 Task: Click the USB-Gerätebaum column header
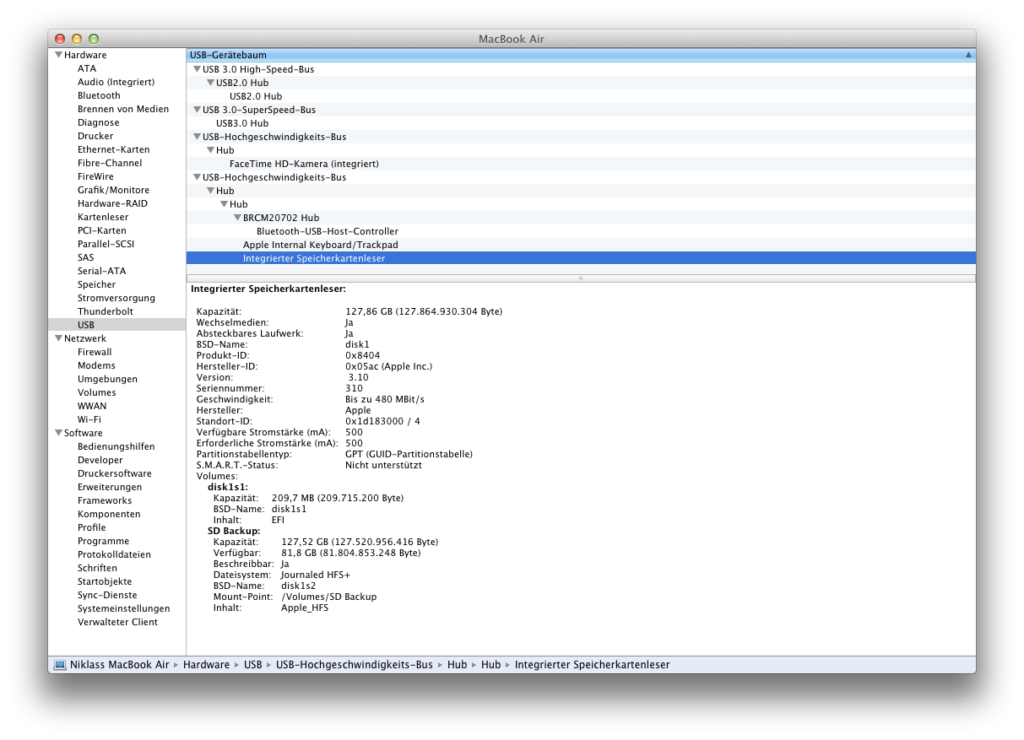point(581,55)
